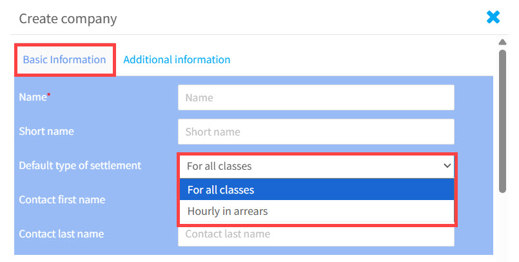Screen dimensions: 519x262
Task: Switch to the Basic Information tab
Action: [x=64, y=59]
